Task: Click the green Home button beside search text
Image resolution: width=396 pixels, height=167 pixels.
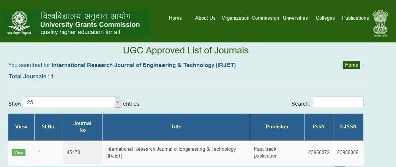Action: pyautogui.click(x=351, y=65)
